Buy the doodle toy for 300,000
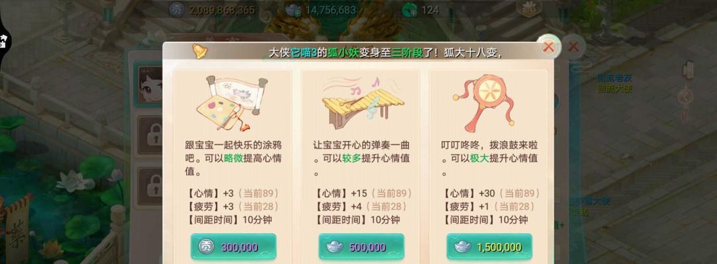This screenshot has height=264, width=717. [233, 247]
